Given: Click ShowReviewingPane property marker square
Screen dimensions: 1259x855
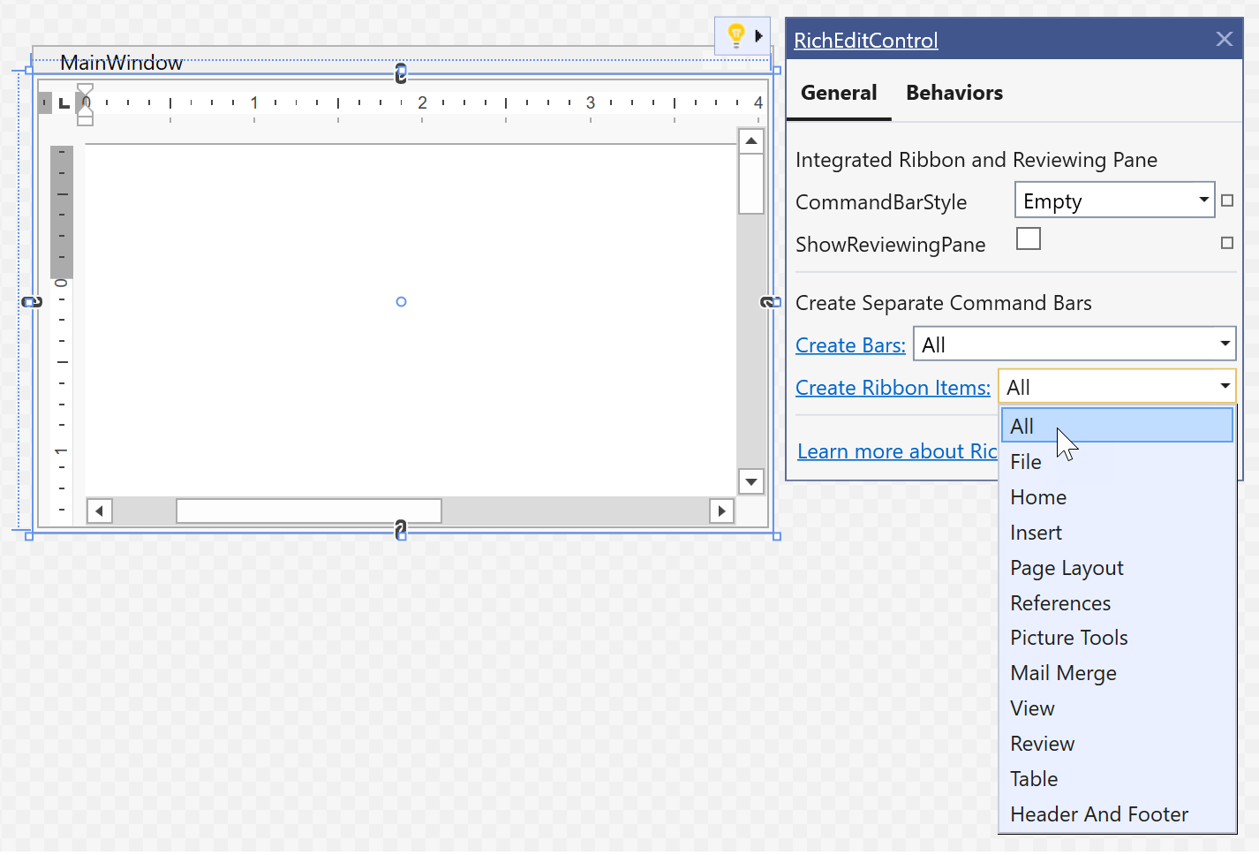Looking at the screenshot, I should click(1226, 243).
